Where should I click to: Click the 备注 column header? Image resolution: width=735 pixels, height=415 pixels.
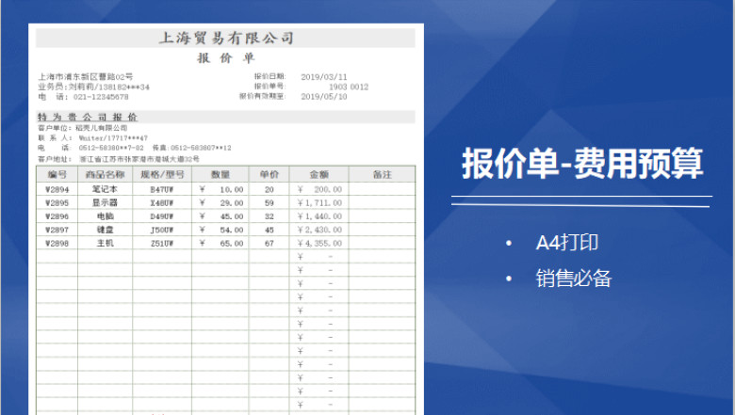[x=382, y=174]
